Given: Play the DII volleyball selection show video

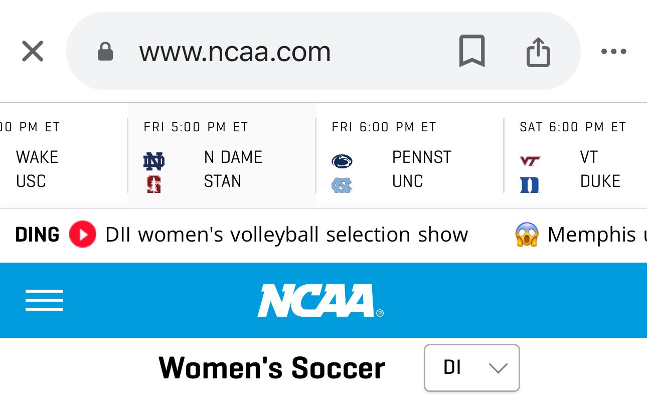Looking at the screenshot, I should [x=82, y=235].
